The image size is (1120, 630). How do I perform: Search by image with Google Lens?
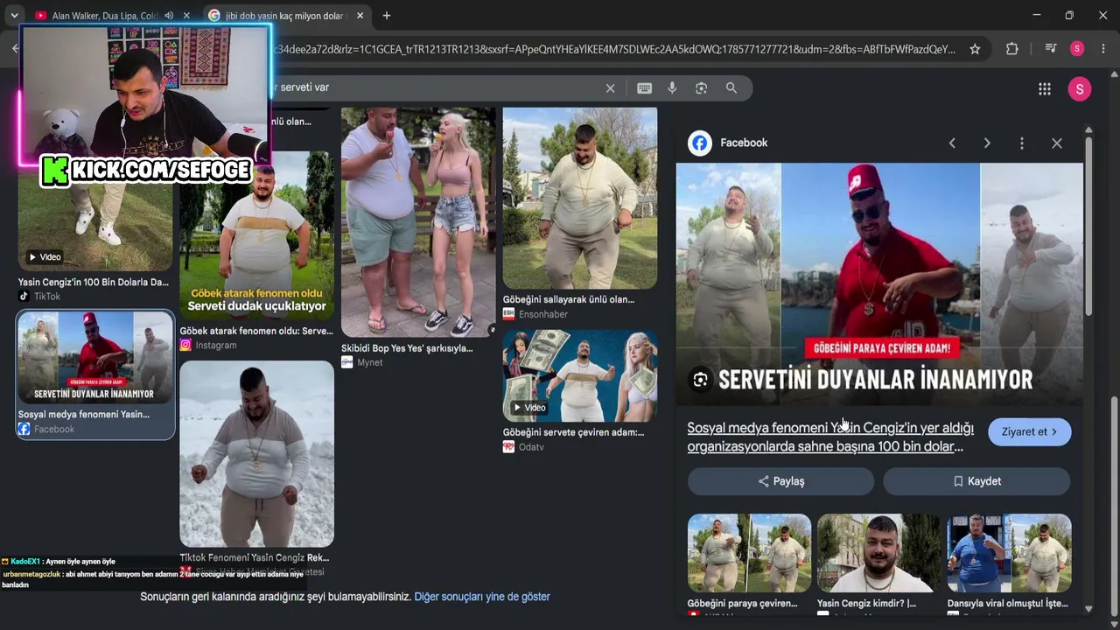pyautogui.click(x=701, y=87)
